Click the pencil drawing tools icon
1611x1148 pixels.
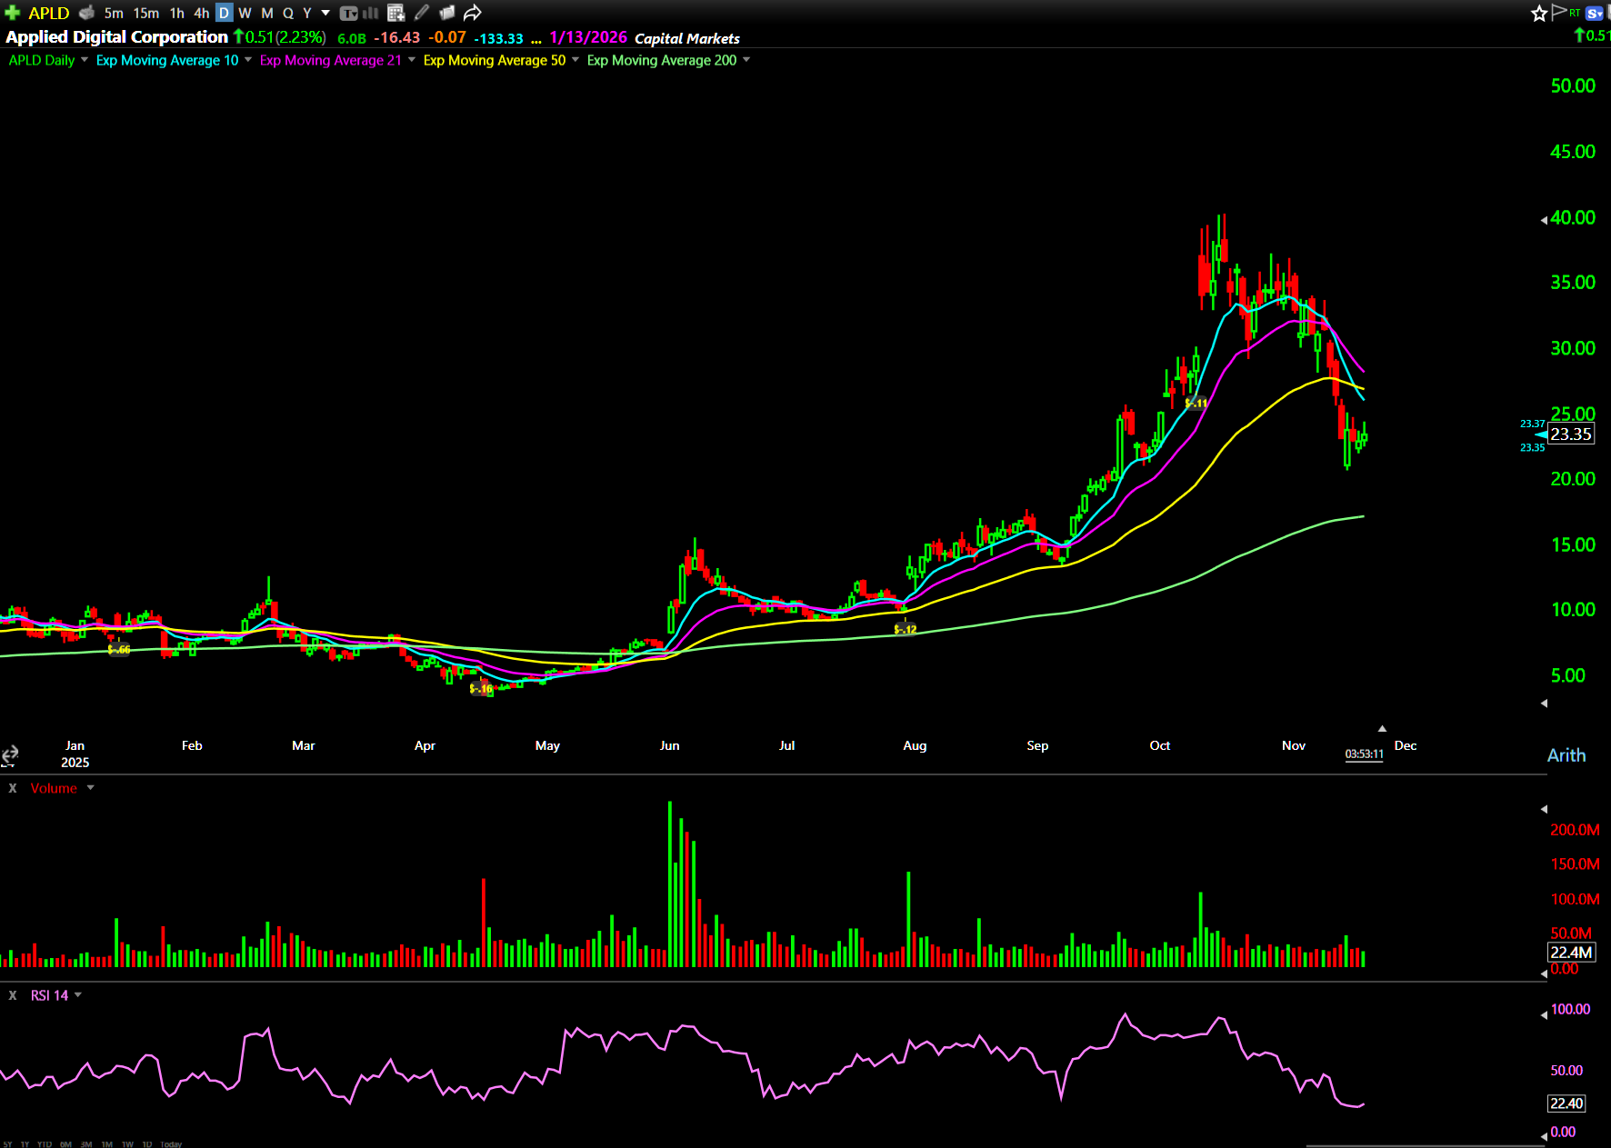click(422, 13)
